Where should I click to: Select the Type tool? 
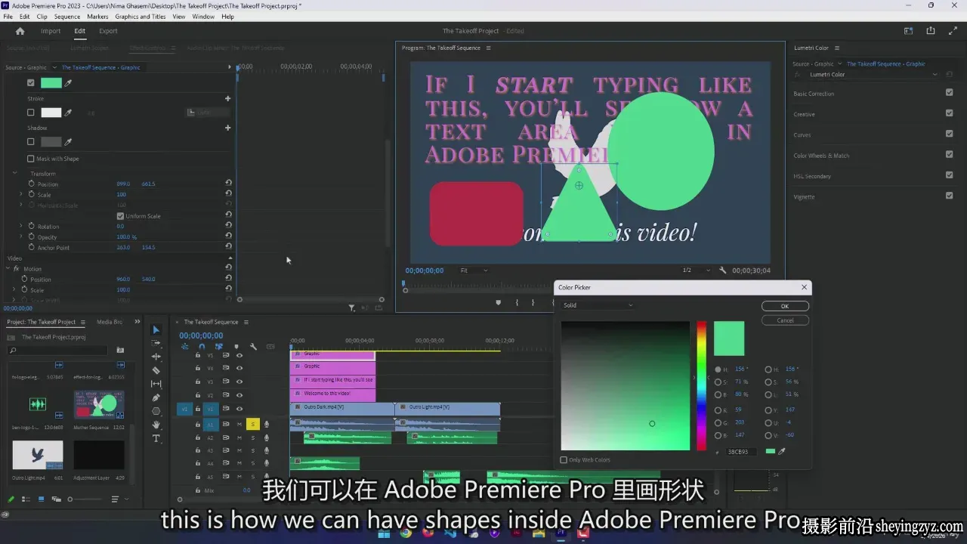(156, 438)
